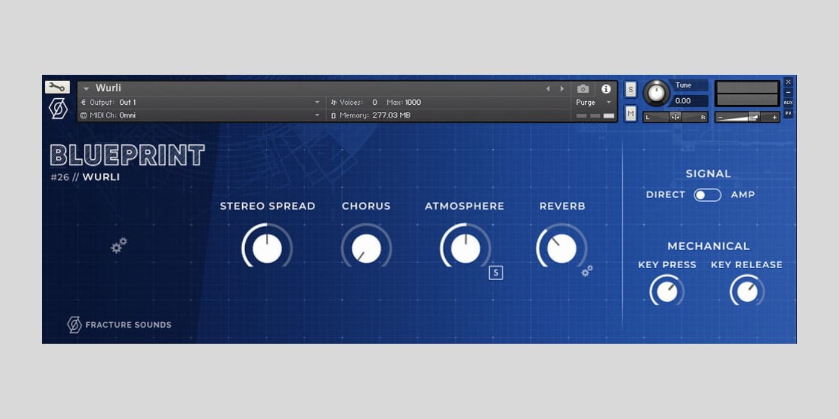The width and height of the screenshot is (839, 419).
Task: Click the pan slider between L and R
Action: pyautogui.click(x=675, y=117)
